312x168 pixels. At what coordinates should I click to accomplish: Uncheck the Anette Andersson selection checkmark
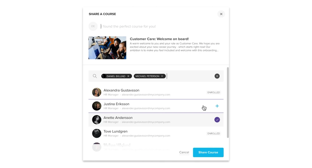click(217, 120)
